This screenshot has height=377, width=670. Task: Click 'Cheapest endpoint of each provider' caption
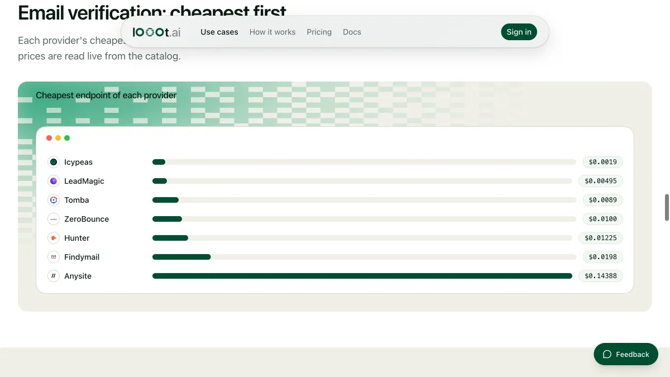point(106,96)
